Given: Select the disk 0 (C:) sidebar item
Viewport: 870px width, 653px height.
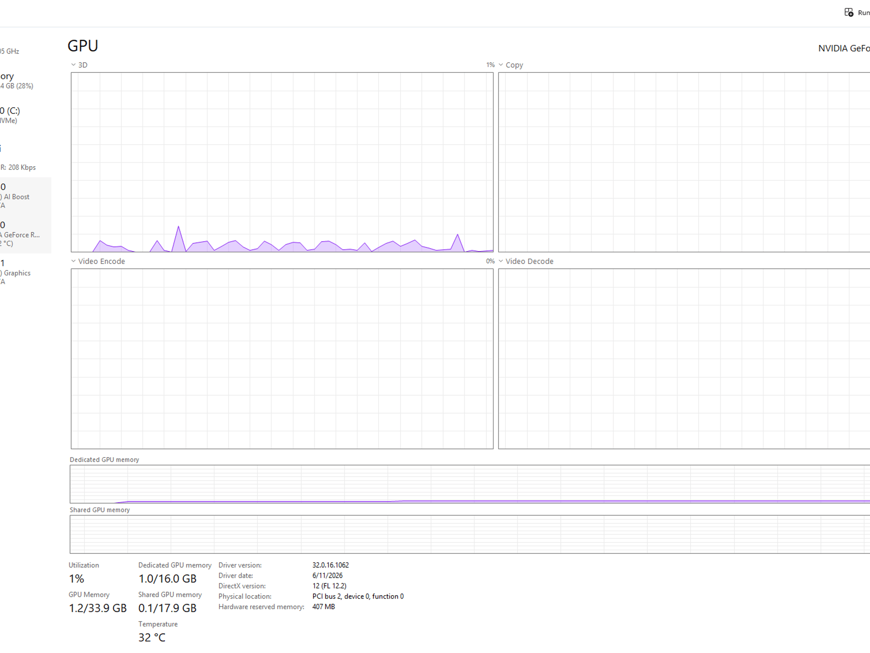Looking at the screenshot, I should tap(25, 115).
